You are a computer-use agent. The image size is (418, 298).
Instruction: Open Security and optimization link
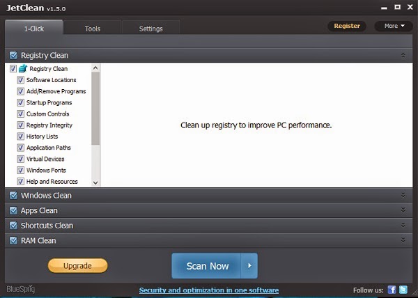click(x=209, y=290)
